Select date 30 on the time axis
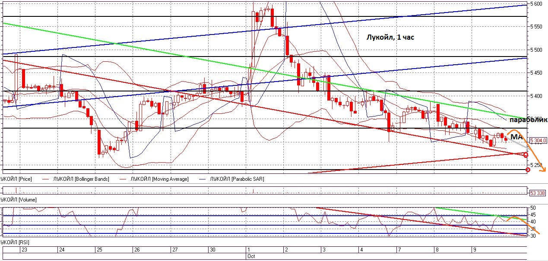 pyautogui.click(x=212, y=250)
